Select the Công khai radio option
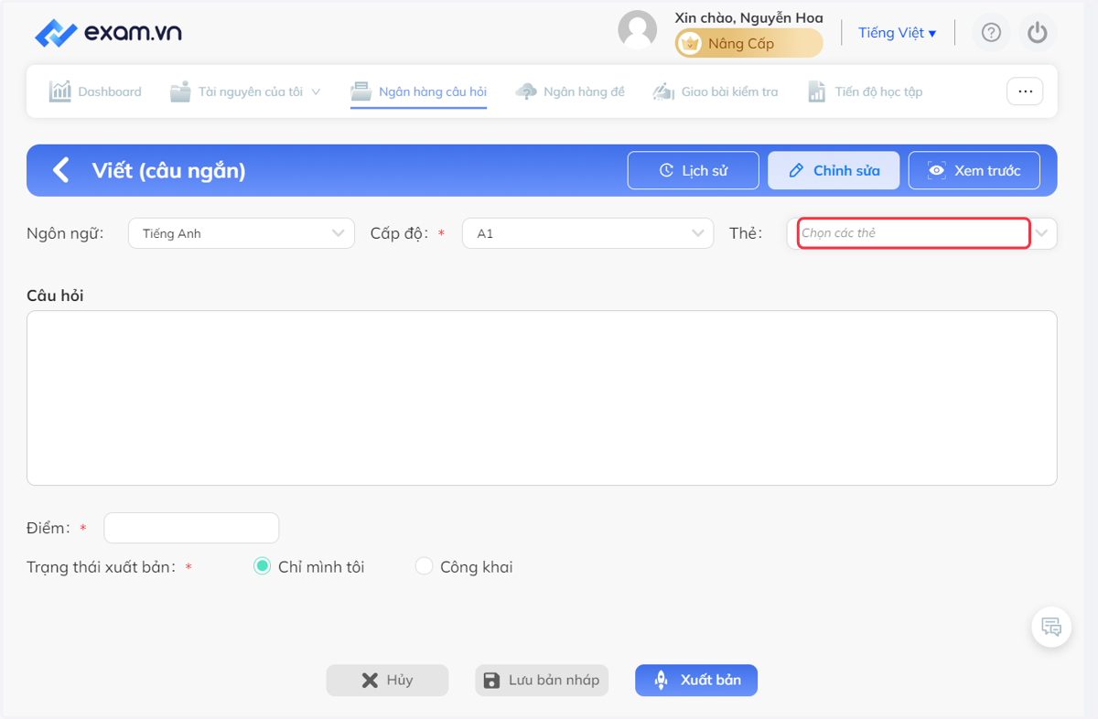The width and height of the screenshot is (1098, 719). (x=424, y=566)
